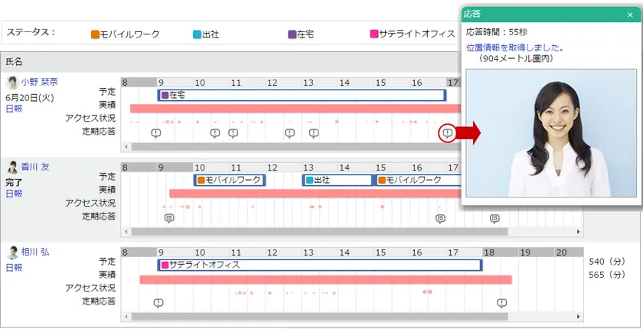Open 相川 弘's profile link
Screen dimensions: 643x329
[x=35, y=252]
